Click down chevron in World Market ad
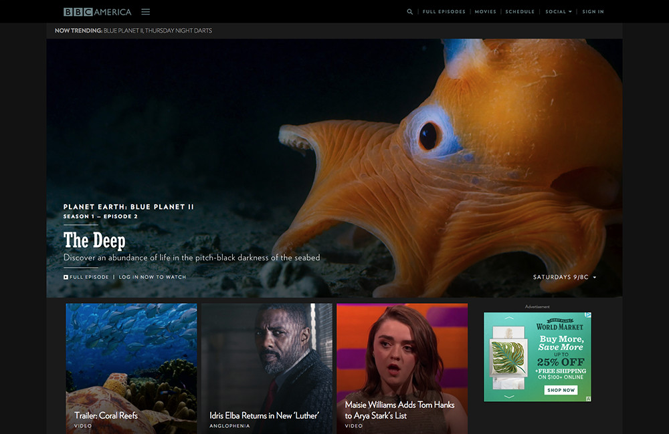Viewport: 669px width, 434px height. pyautogui.click(x=509, y=397)
